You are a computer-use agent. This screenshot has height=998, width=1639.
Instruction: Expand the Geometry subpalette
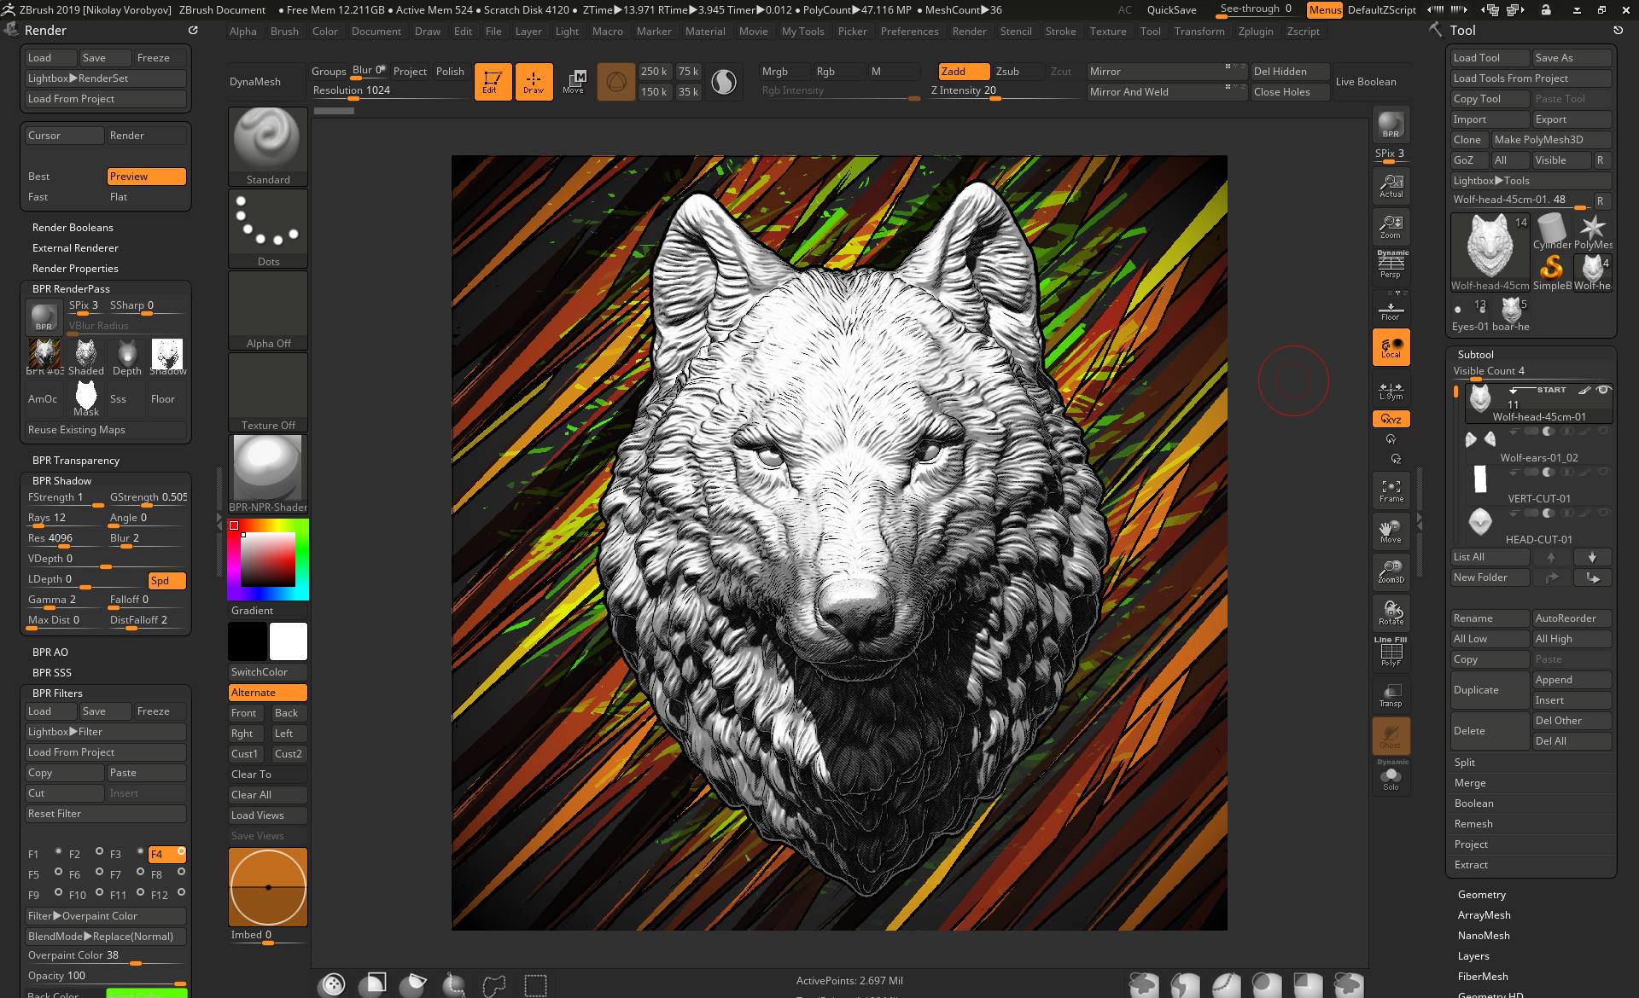(x=1482, y=895)
